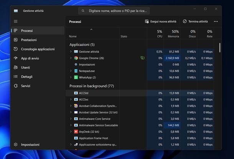Click the WhatsApp app icon
This screenshot has width=234, height=159.
point(76,77)
